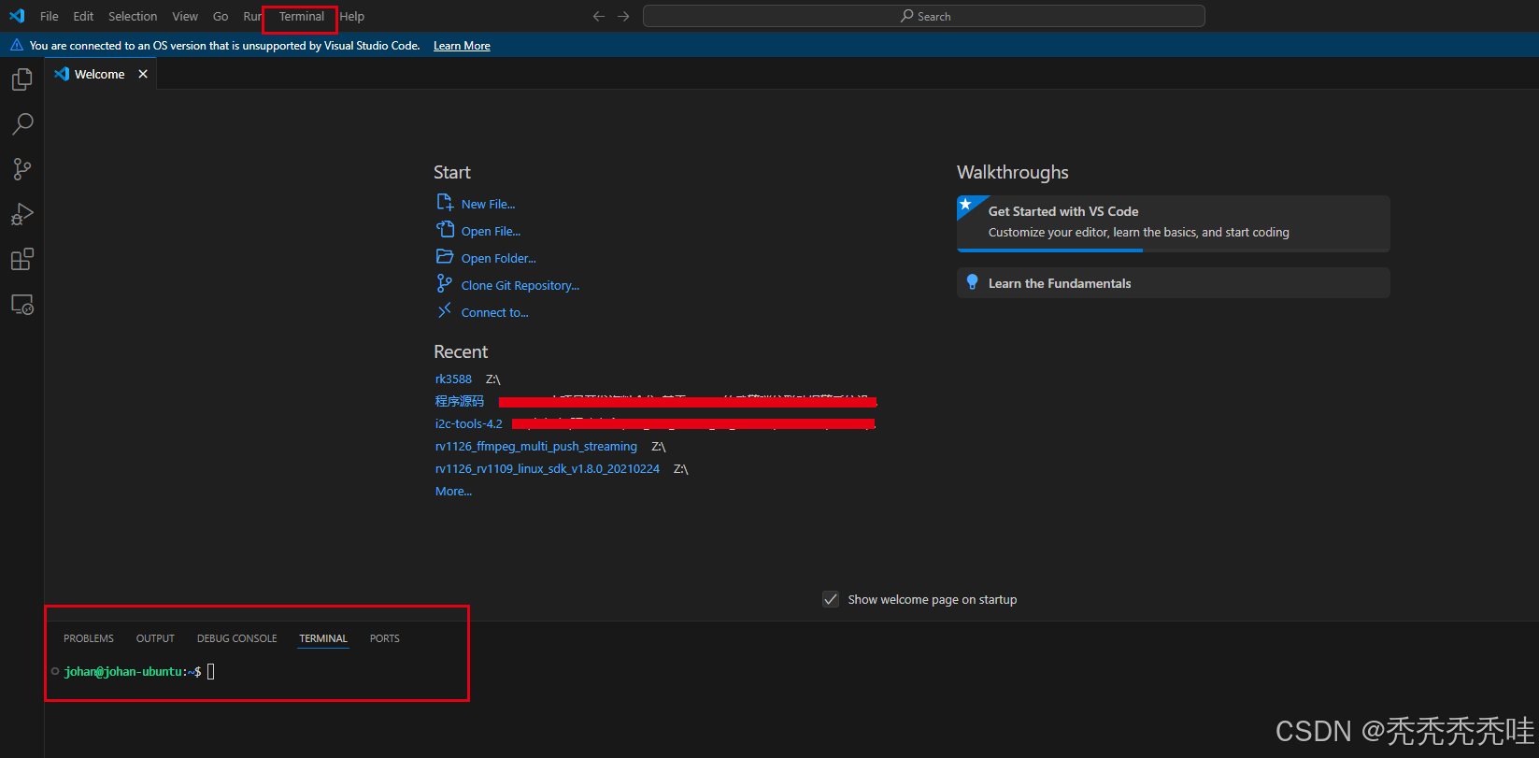This screenshot has height=758, width=1539.
Task: Toggle Show welcome page on startup checkbox
Action: tap(831, 599)
